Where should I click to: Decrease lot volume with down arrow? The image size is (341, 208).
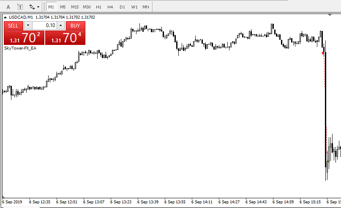coord(28,25)
